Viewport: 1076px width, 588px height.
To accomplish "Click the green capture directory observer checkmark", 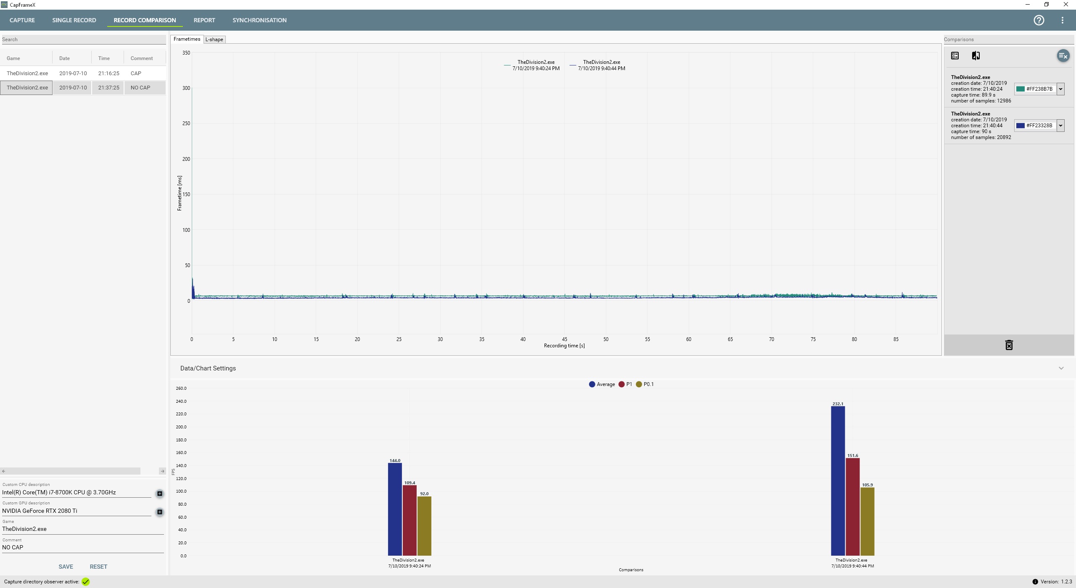I will (x=86, y=582).
